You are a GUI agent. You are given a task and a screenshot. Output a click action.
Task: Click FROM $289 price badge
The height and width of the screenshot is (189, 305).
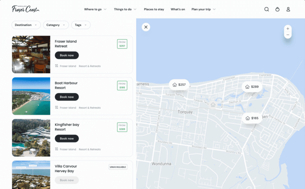(122, 127)
